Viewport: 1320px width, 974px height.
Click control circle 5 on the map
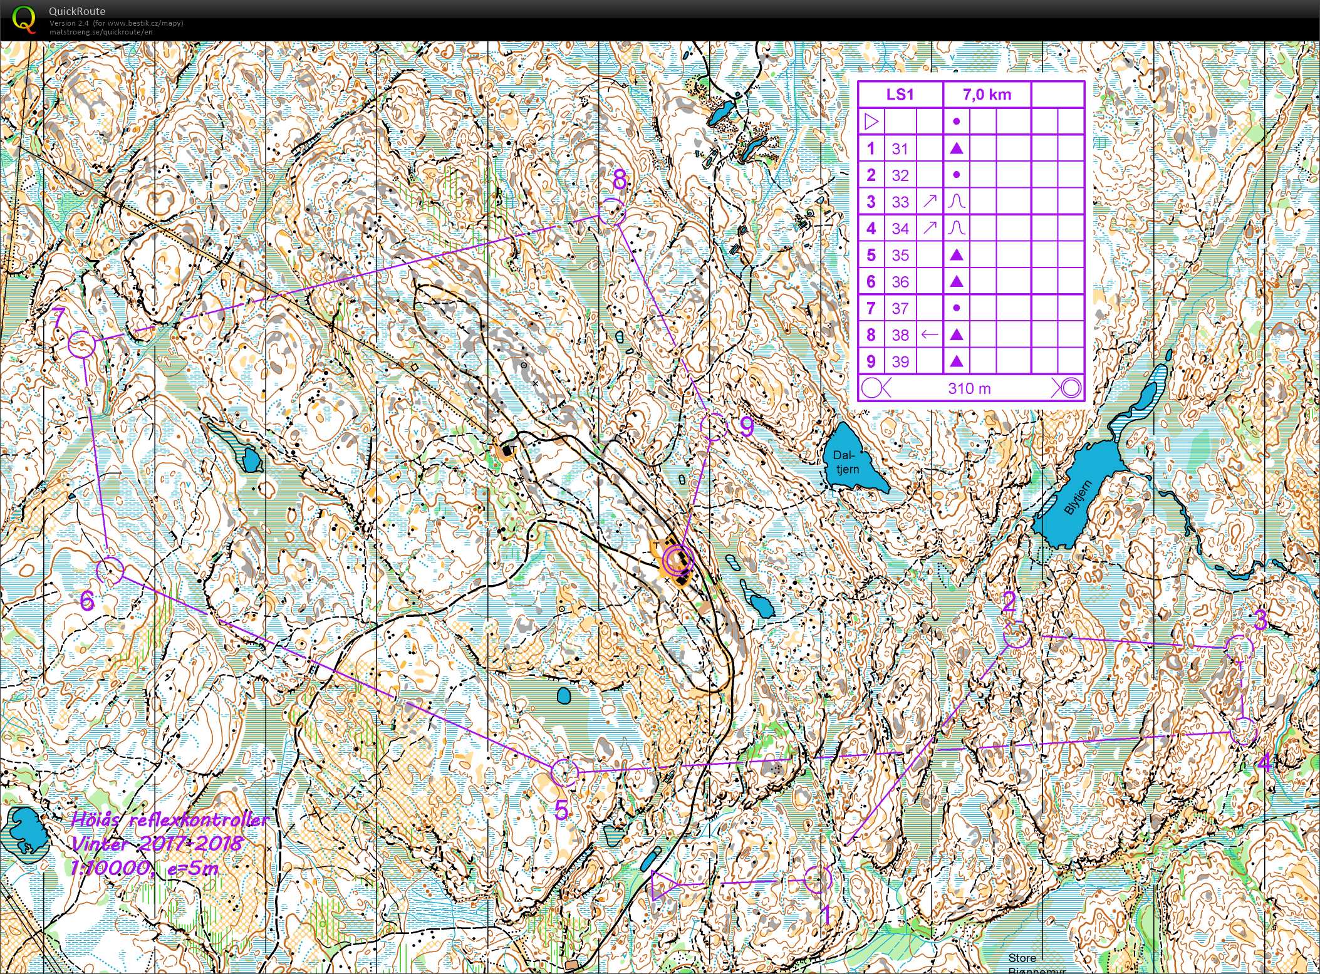pos(564,773)
